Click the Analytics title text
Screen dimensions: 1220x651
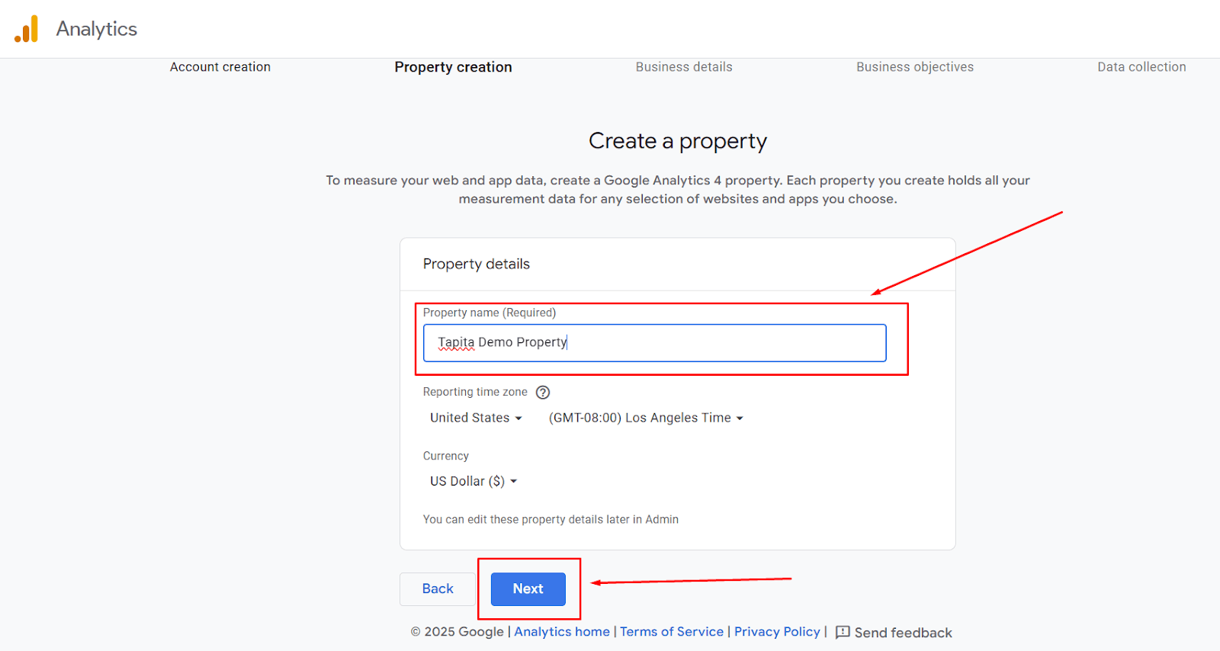(97, 29)
